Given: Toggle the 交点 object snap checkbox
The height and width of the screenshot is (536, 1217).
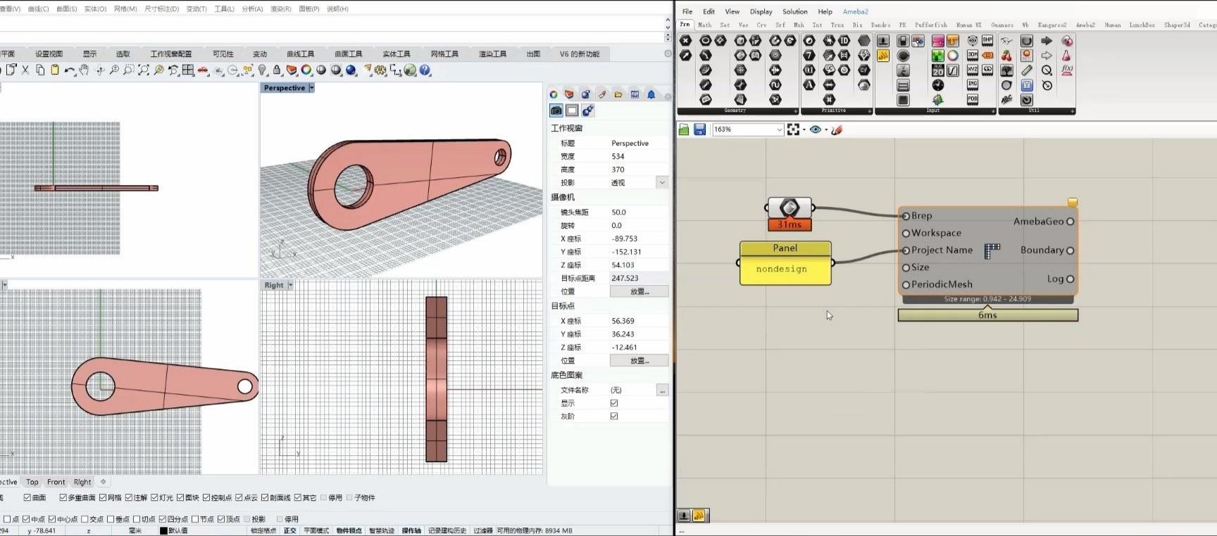Looking at the screenshot, I should 85,519.
